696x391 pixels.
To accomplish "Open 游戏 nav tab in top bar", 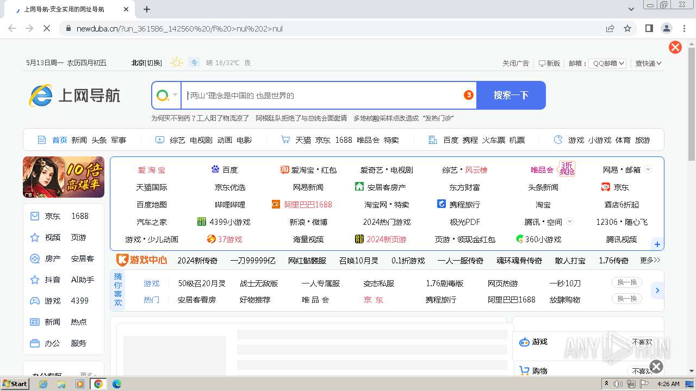I will pos(576,140).
